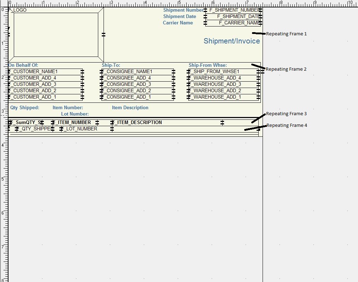Pick the F_LOT_NUMBER field
This screenshot has width=358, height=282.
86,129
